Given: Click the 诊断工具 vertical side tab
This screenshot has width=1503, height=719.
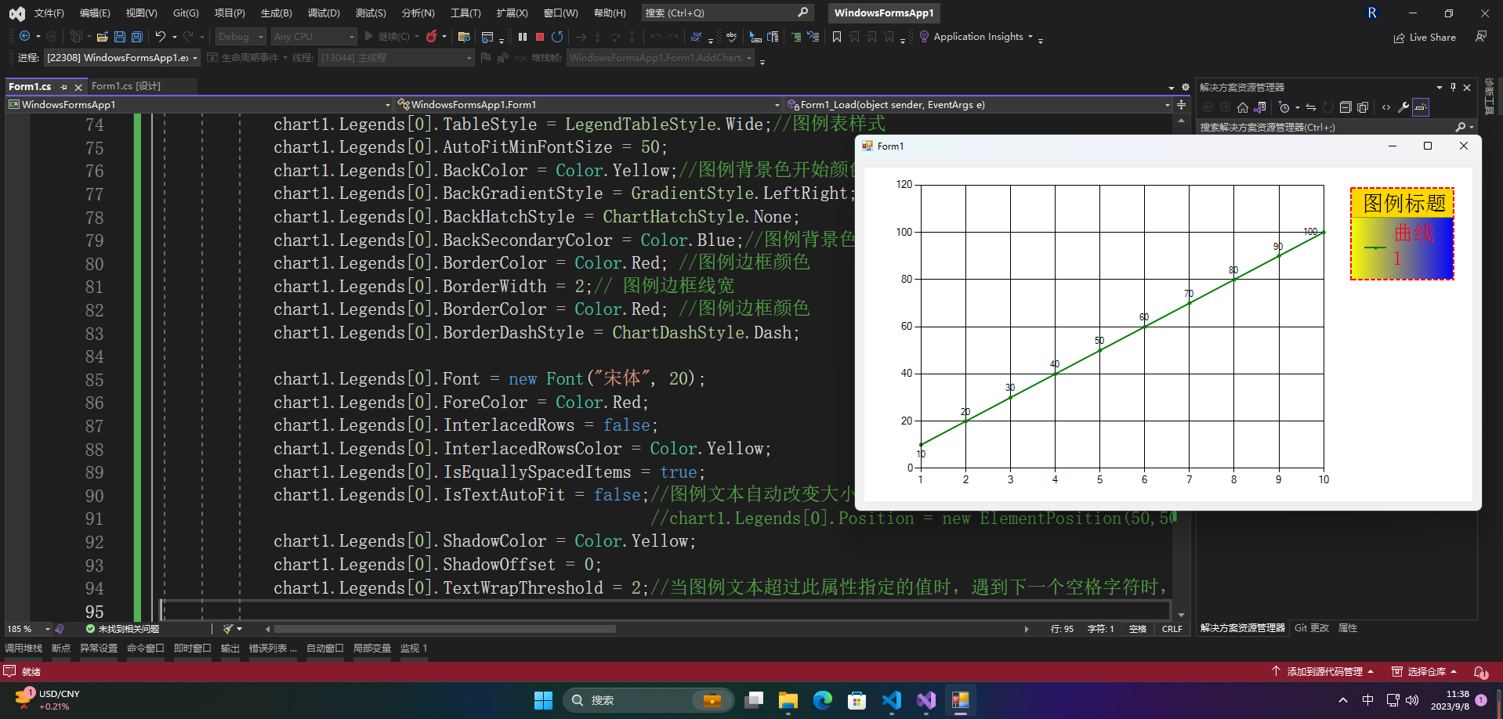Looking at the screenshot, I should click(1490, 97).
